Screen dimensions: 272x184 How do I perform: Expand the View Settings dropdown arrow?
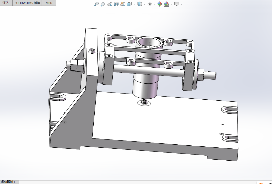coord(182,4)
